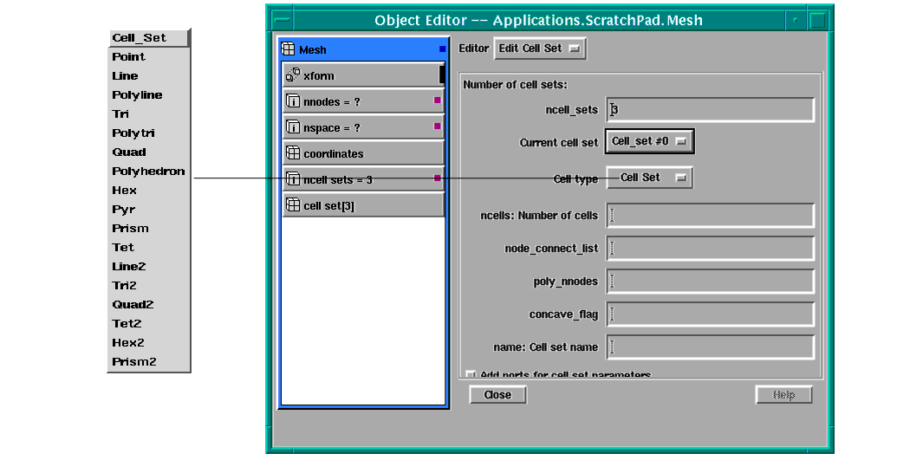This screenshot has width=910, height=460.
Task: Click the ncell_sets input field
Action: click(x=710, y=110)
